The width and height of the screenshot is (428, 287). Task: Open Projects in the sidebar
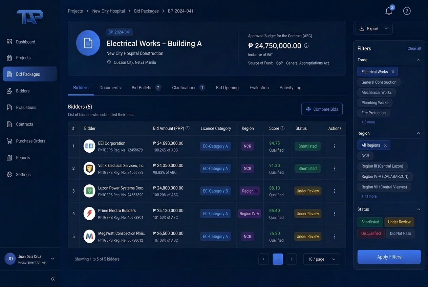click(30, 58)
